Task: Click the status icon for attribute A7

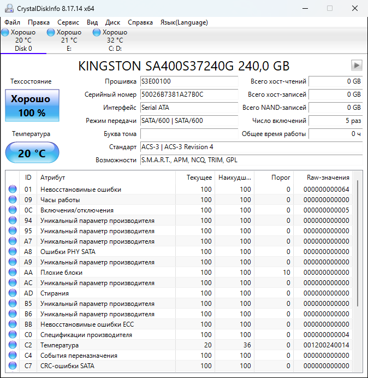Action: click(13, 241)
